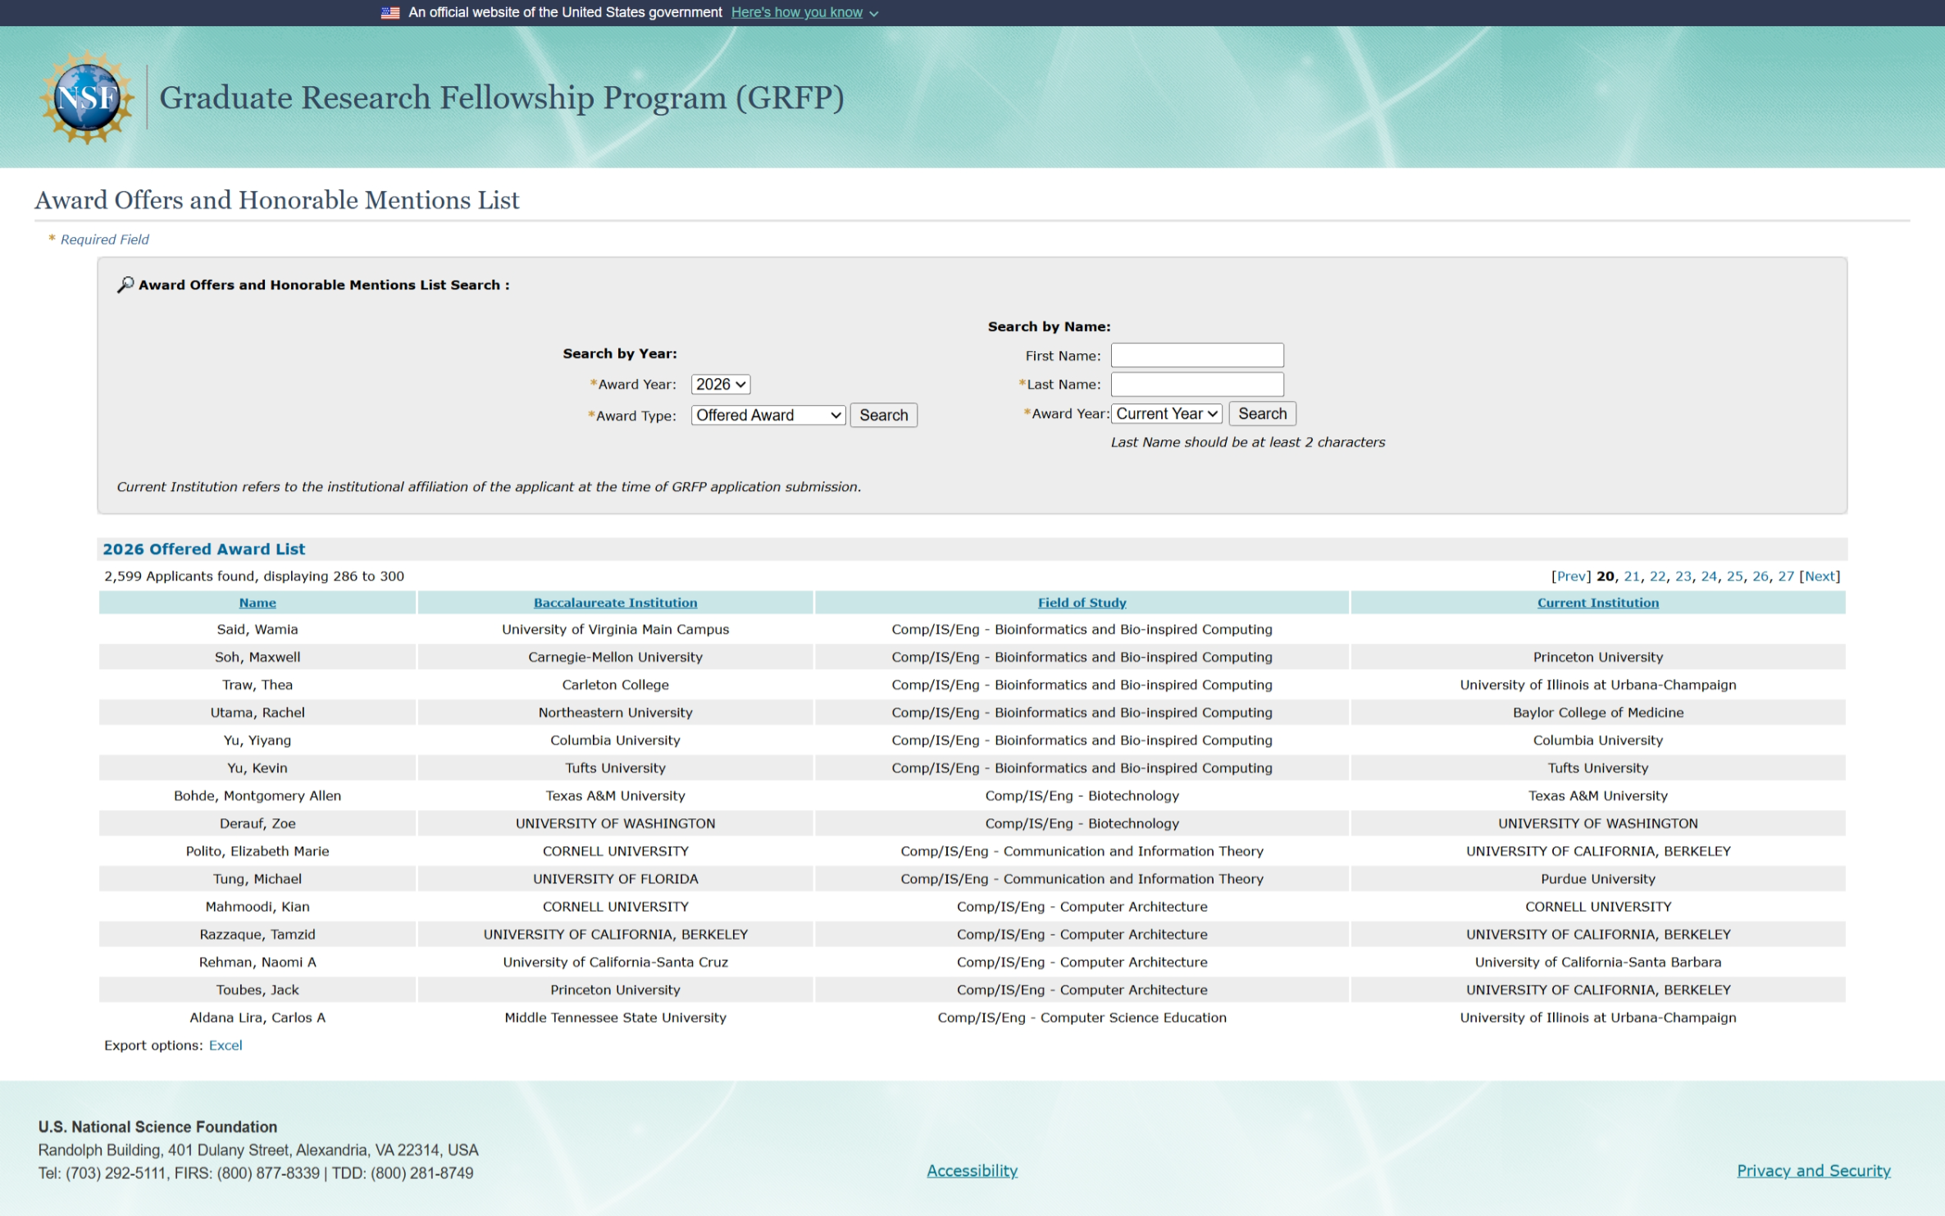This screenshot has height=1216, width=1945.
Task: Select name 'Rehman, Naomi A'
Action: [x=257, y=963]
